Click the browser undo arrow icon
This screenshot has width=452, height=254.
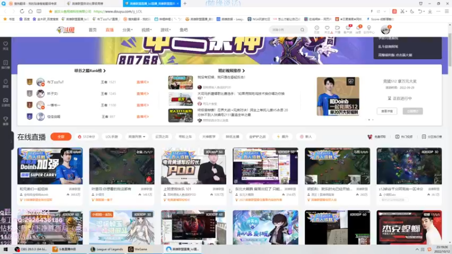420,11
